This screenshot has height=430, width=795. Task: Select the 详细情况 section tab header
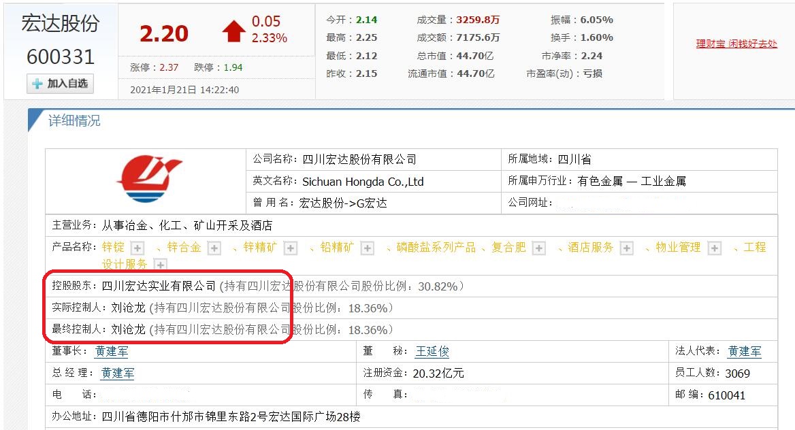[74, 120]
